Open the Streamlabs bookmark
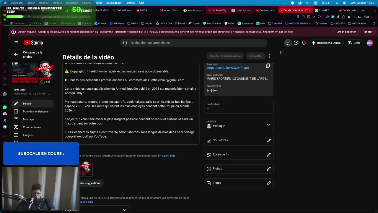Viewport: 378px width, 213px height. tap(245, 23)
